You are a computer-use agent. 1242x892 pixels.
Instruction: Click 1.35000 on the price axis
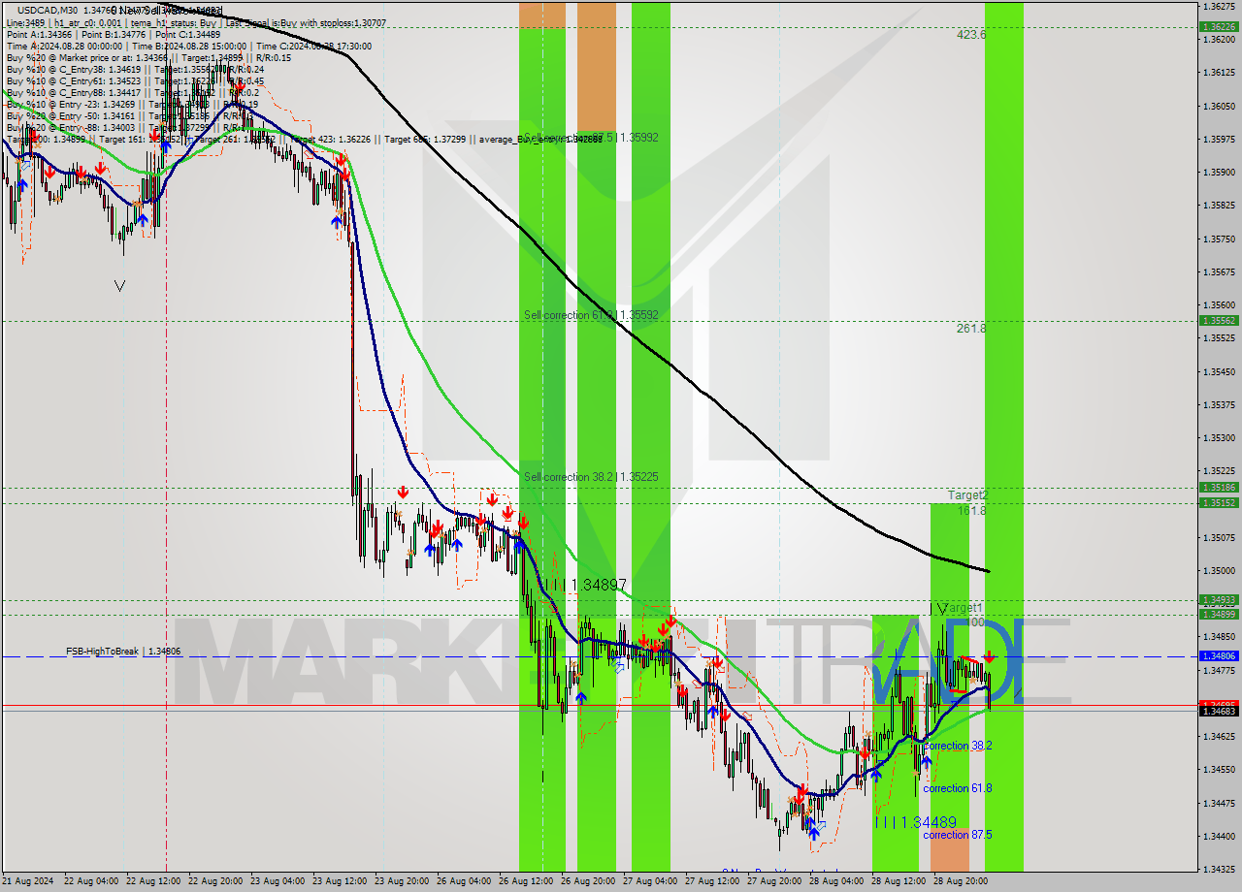click(1219, 570)
